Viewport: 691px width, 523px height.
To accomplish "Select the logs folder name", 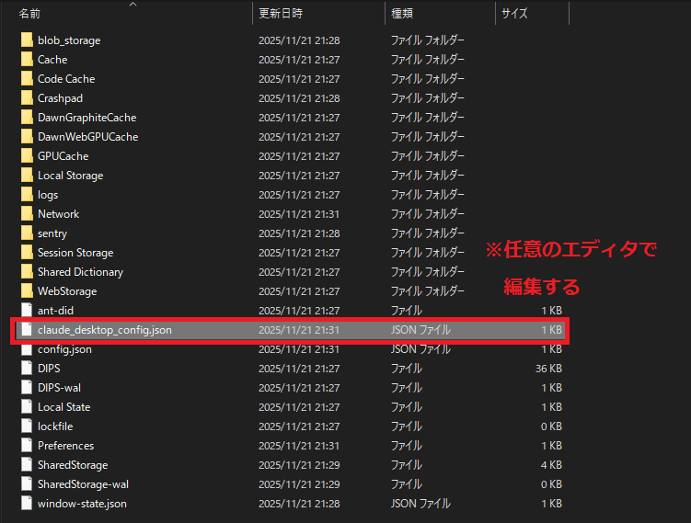I will tap(48, 195).
